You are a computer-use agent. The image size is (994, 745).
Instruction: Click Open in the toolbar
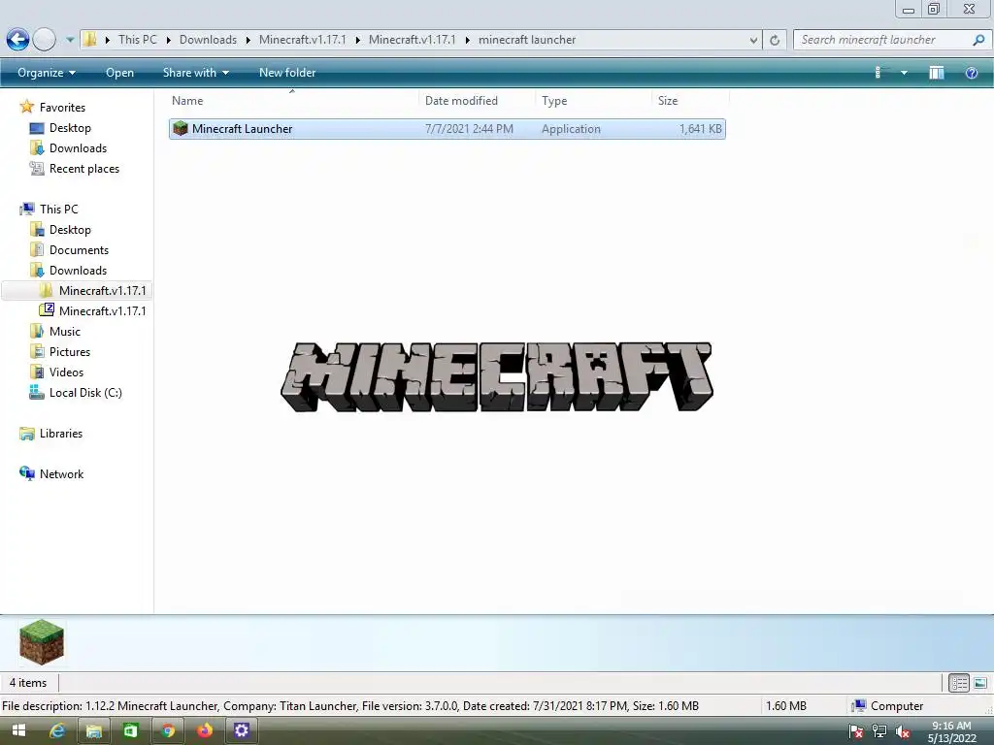click(x=119, y=73)
